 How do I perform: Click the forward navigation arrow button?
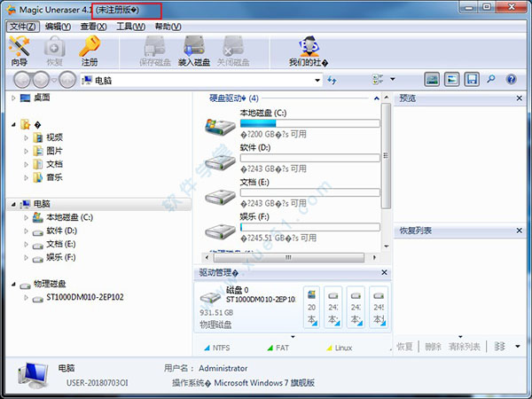[x=41, y=80]
